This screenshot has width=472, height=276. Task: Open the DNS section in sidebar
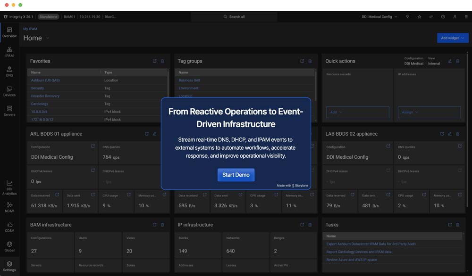point(9,72)
